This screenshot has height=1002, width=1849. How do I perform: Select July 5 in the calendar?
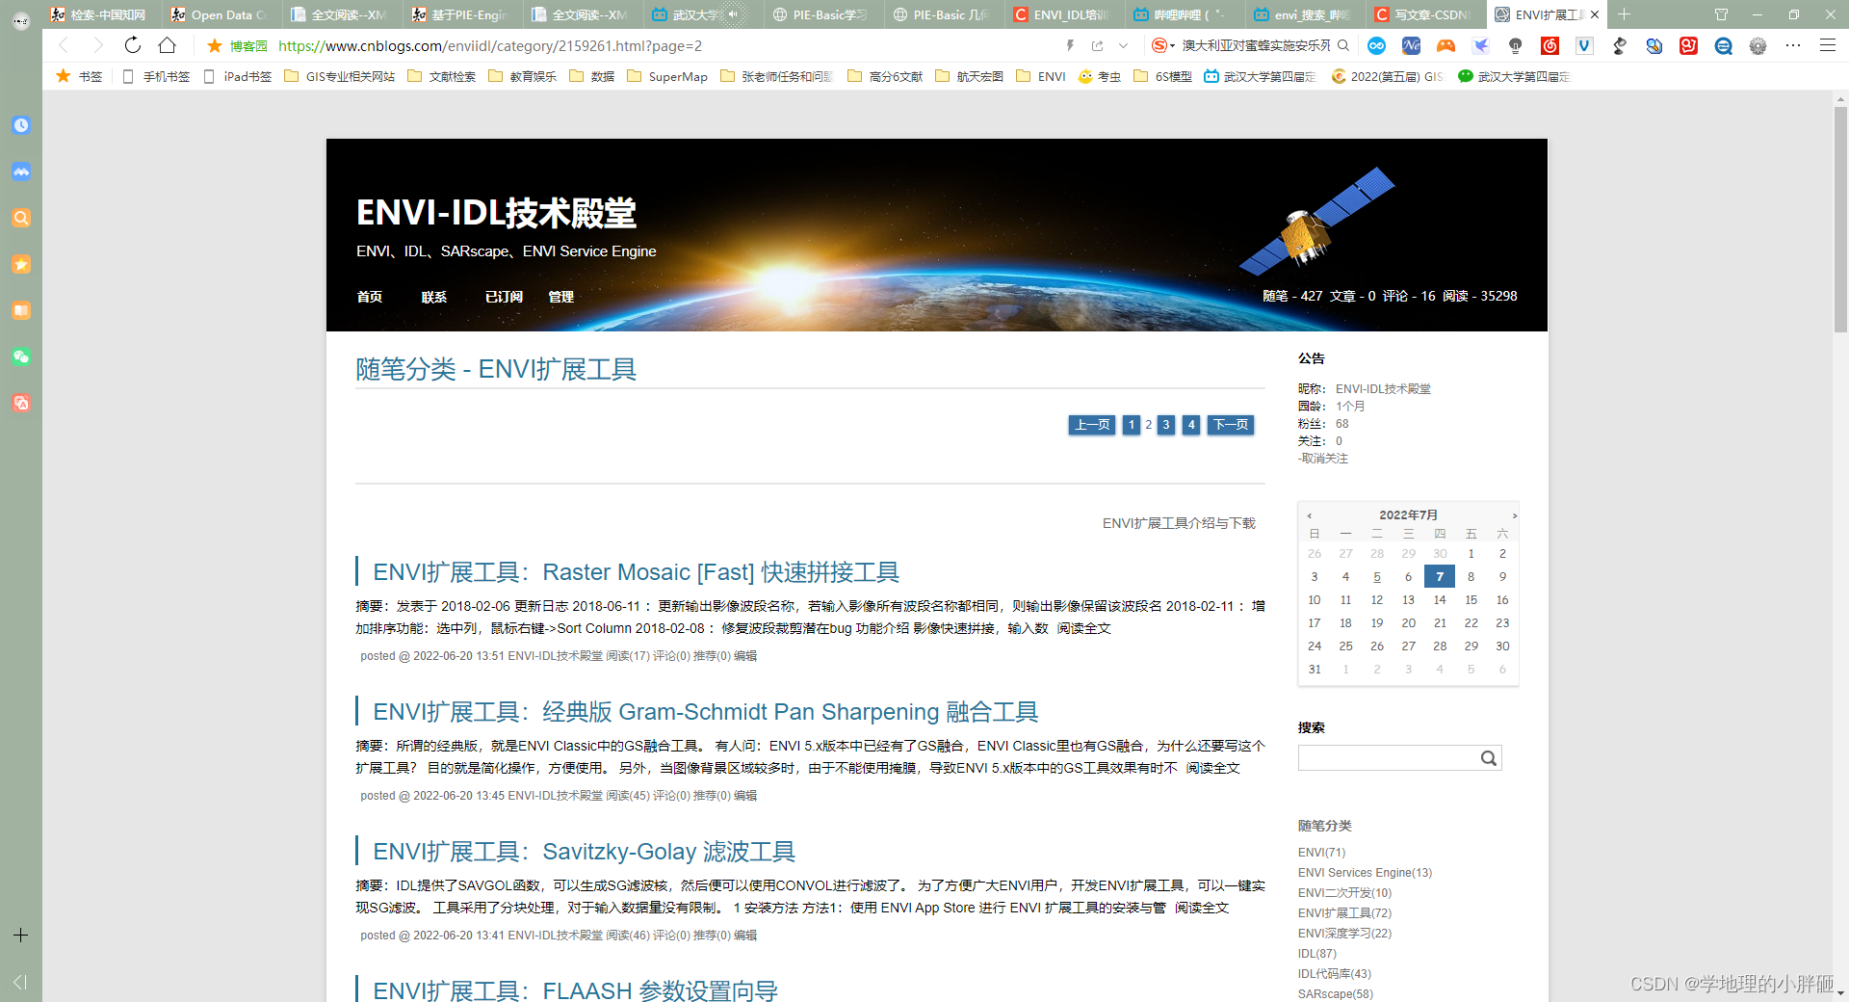1377,577
